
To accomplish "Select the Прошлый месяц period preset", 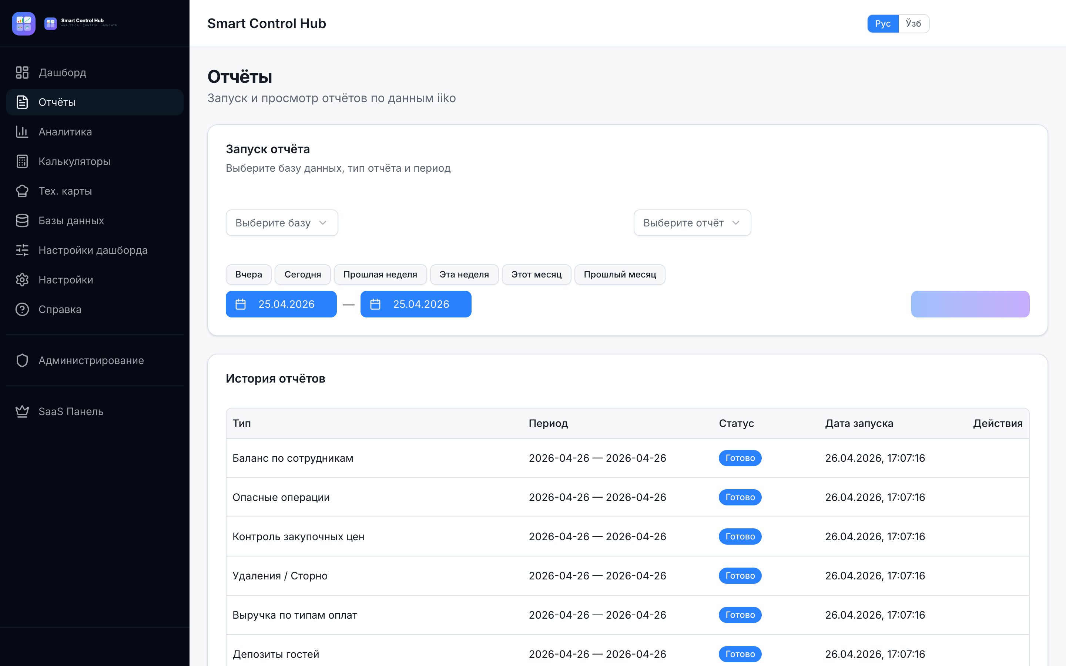I will 620,275.
